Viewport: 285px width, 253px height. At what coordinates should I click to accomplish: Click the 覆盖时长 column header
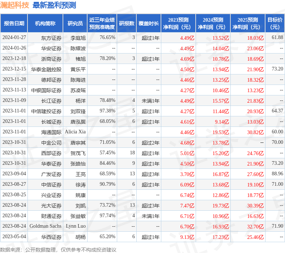[x=149, y=23]
